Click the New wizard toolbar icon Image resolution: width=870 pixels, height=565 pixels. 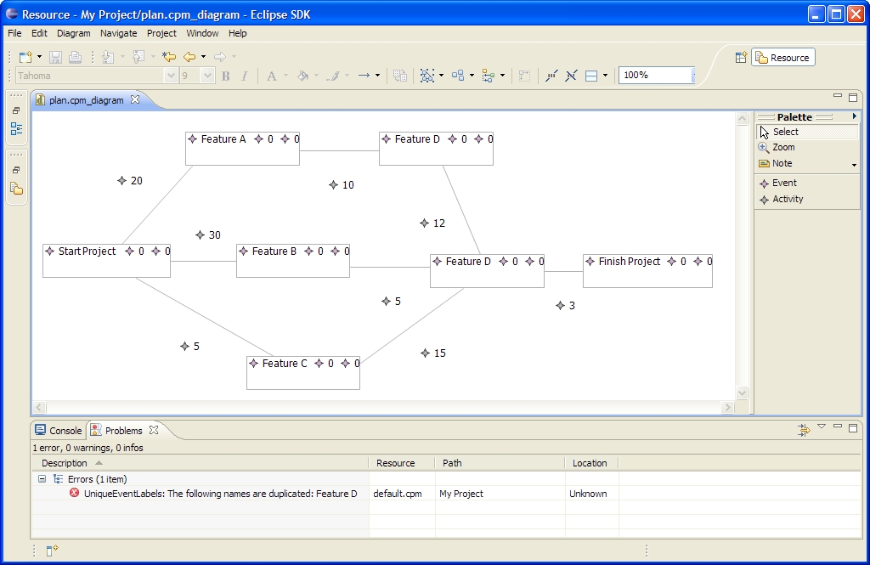(x=25, y=57)
